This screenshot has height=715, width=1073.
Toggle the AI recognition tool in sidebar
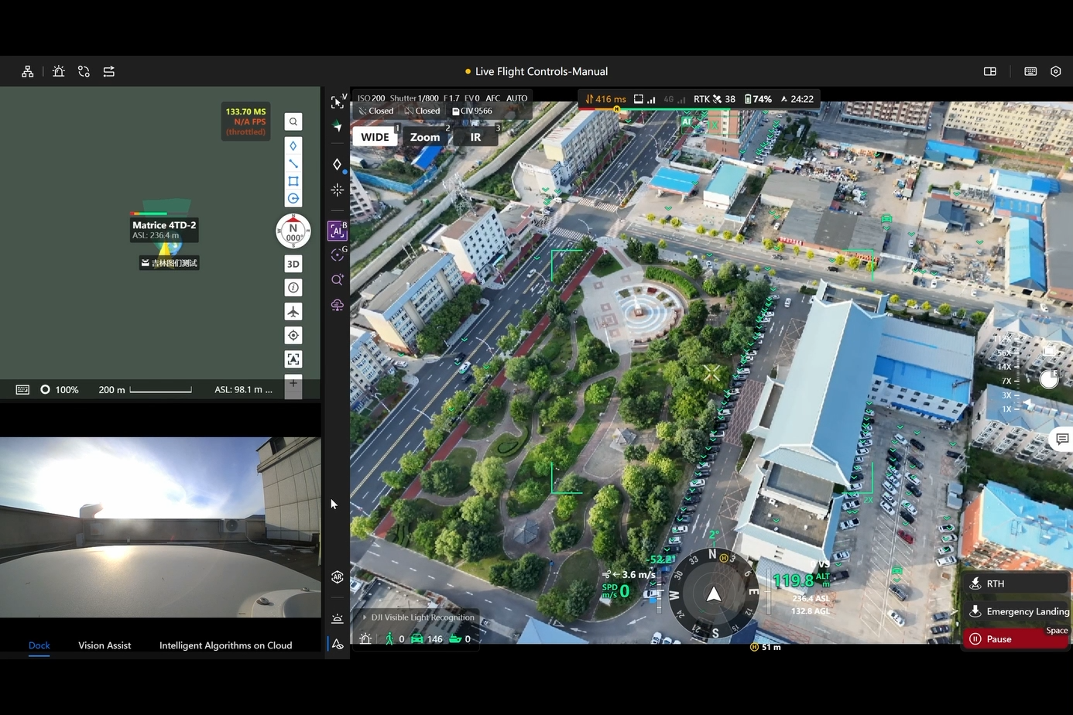coord(337,231)
